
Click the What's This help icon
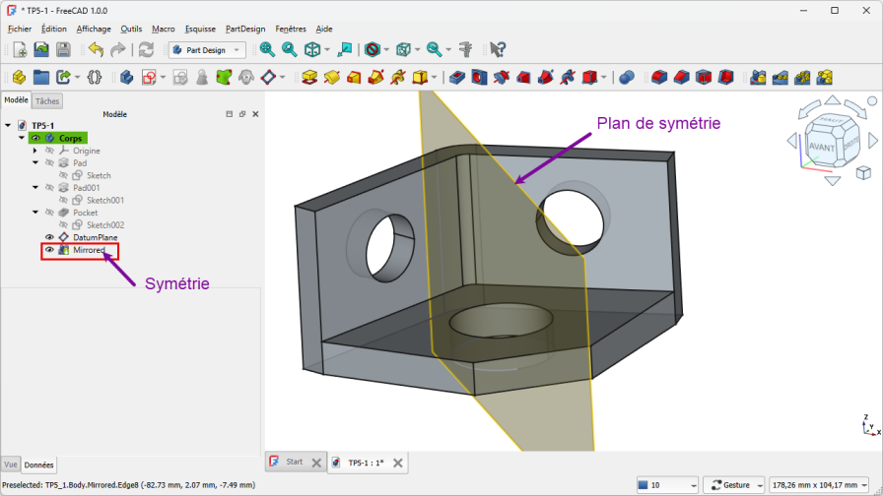(498, 49)
